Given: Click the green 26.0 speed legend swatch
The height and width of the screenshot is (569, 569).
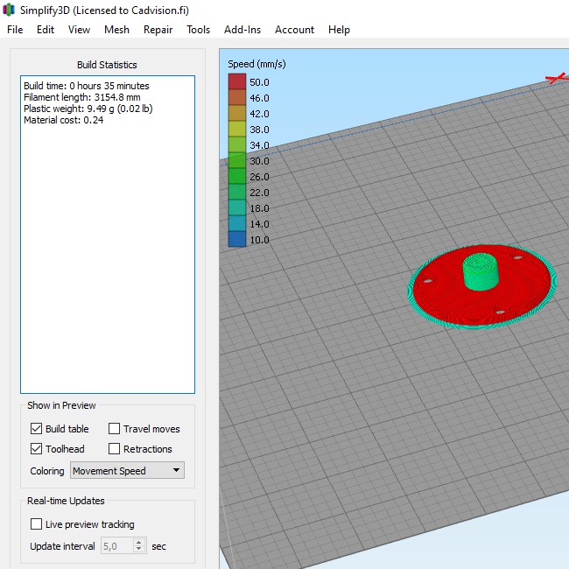Looking at the screenshot, I should [x=237, y=176].
